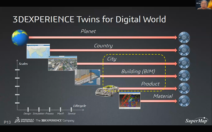Click the compass icon on the Product row
212x132 pixels.
click(x=184, y=88)
